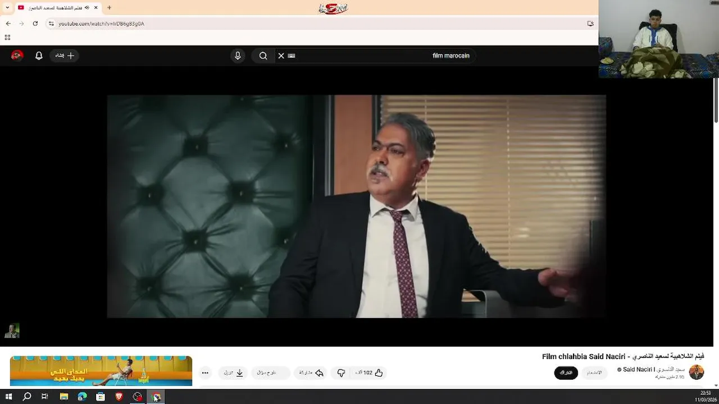Screen dimensions: 719x404
Task: Click the taskbar clock and date
Action: [x=705, y=397]
